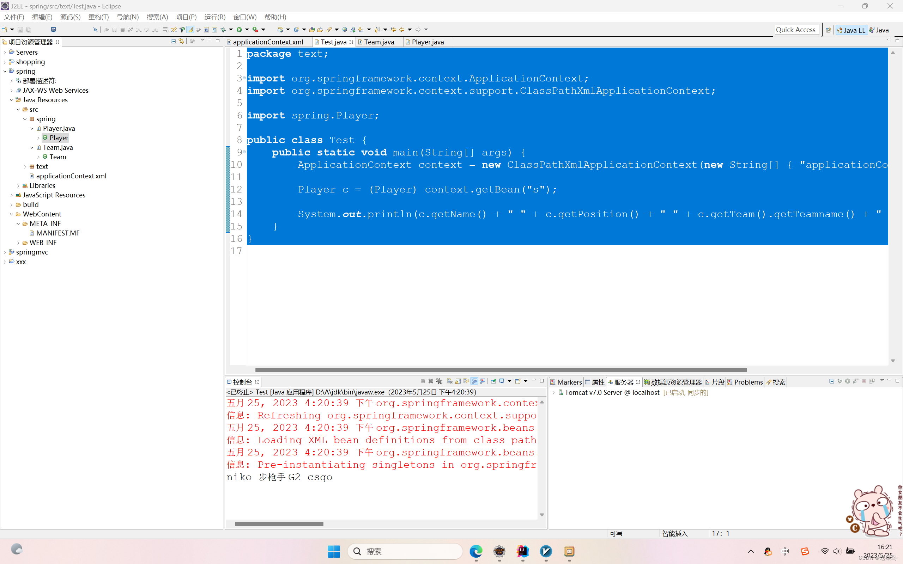Click Back navigation arrow in toolbar
The height and width of the screenshot is (564, 903).
click(401, 30)
